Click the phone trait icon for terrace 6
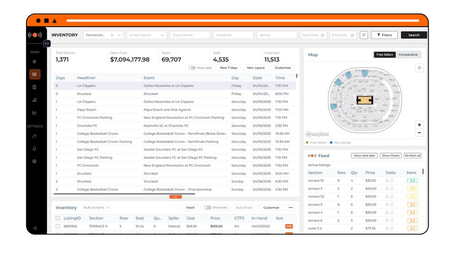 [392, 221]
